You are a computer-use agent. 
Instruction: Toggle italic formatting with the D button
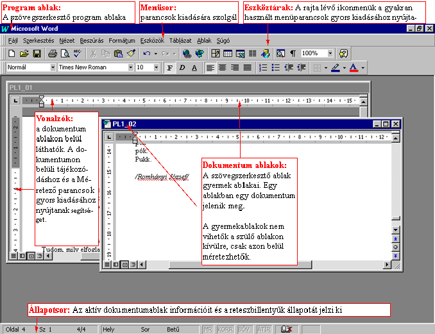[x=182, y=67]
